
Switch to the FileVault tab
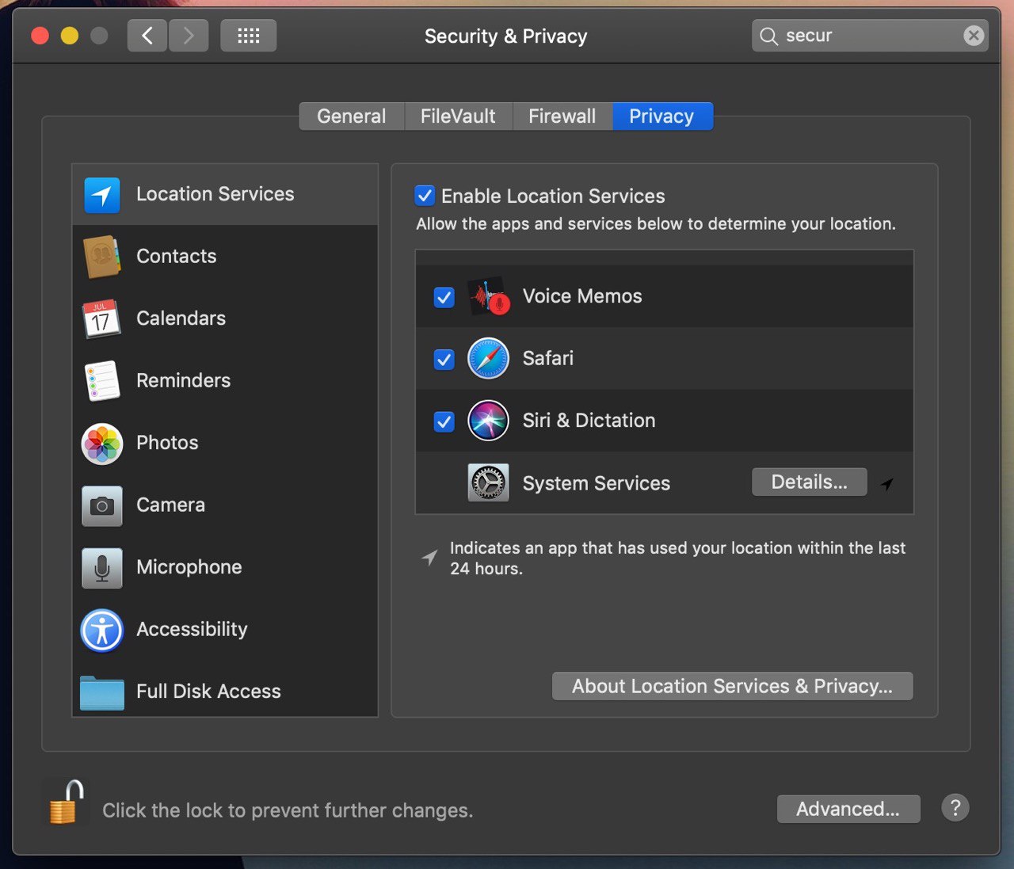[x=458, y=116]
